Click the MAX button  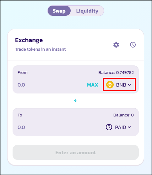tap(93, 85)
